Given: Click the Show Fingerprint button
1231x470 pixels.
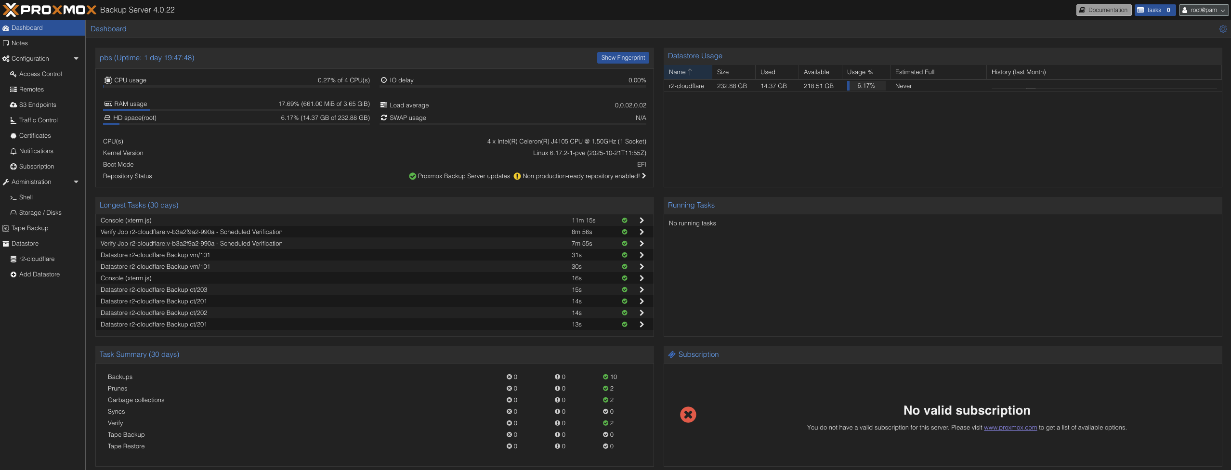Looking at the screenshot, I should [x=623, y=58].
